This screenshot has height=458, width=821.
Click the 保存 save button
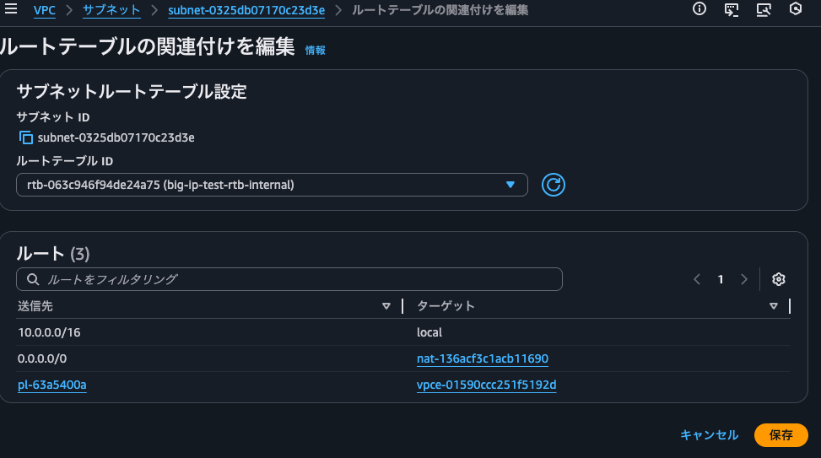(780, 435)
